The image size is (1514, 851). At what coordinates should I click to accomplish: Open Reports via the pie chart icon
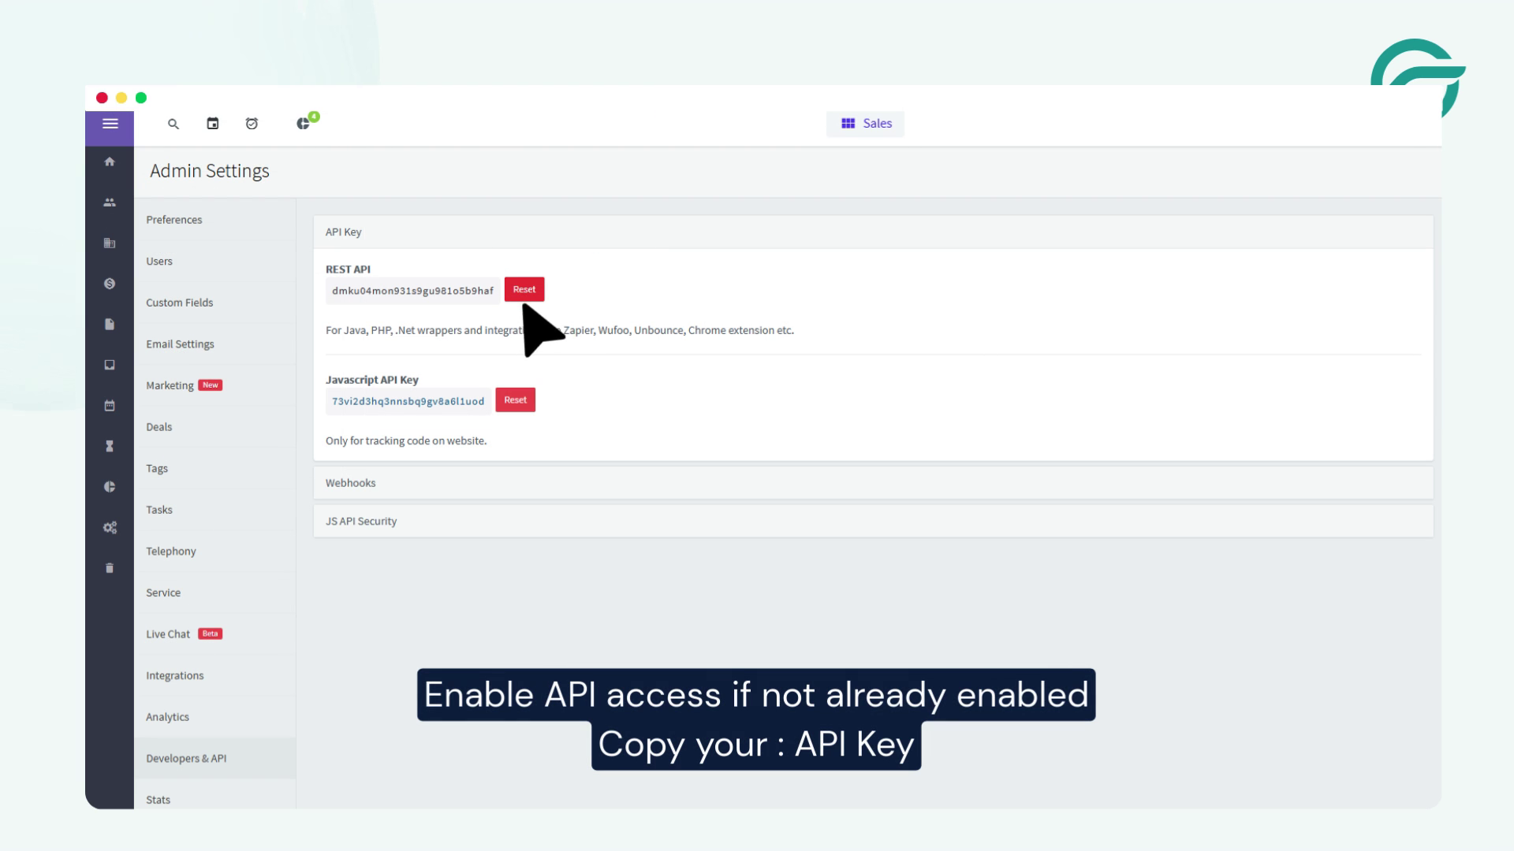(110, 486)
